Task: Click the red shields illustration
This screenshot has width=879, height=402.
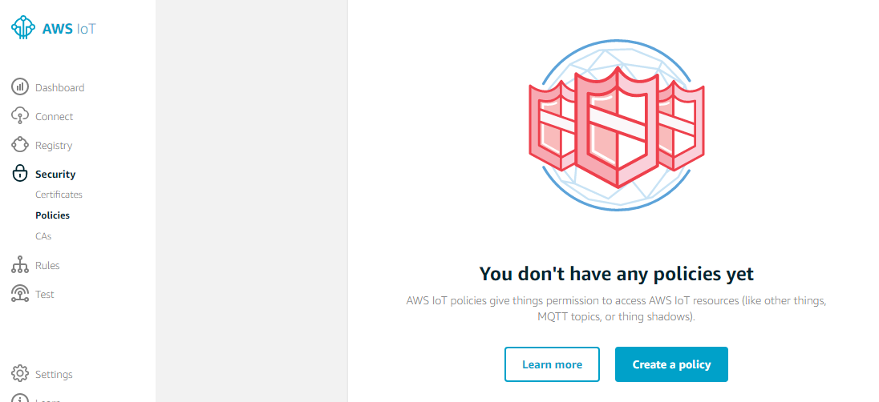Action: point(616,128)
